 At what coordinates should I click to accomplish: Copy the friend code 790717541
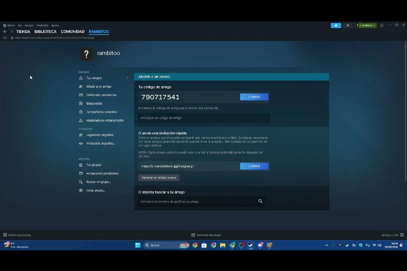coord(254,97)
